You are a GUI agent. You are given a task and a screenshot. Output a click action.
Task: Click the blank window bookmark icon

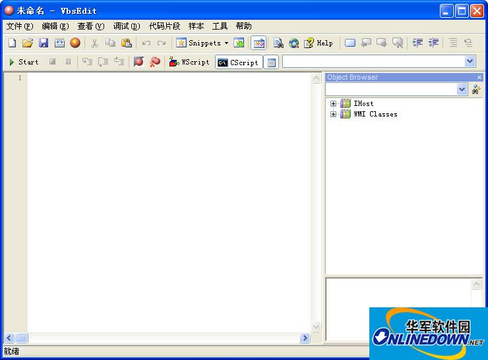pos(350,43)
